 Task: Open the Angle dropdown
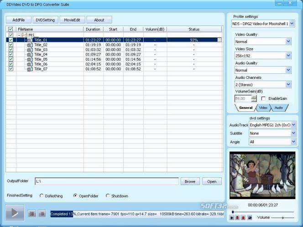[293, 142]
